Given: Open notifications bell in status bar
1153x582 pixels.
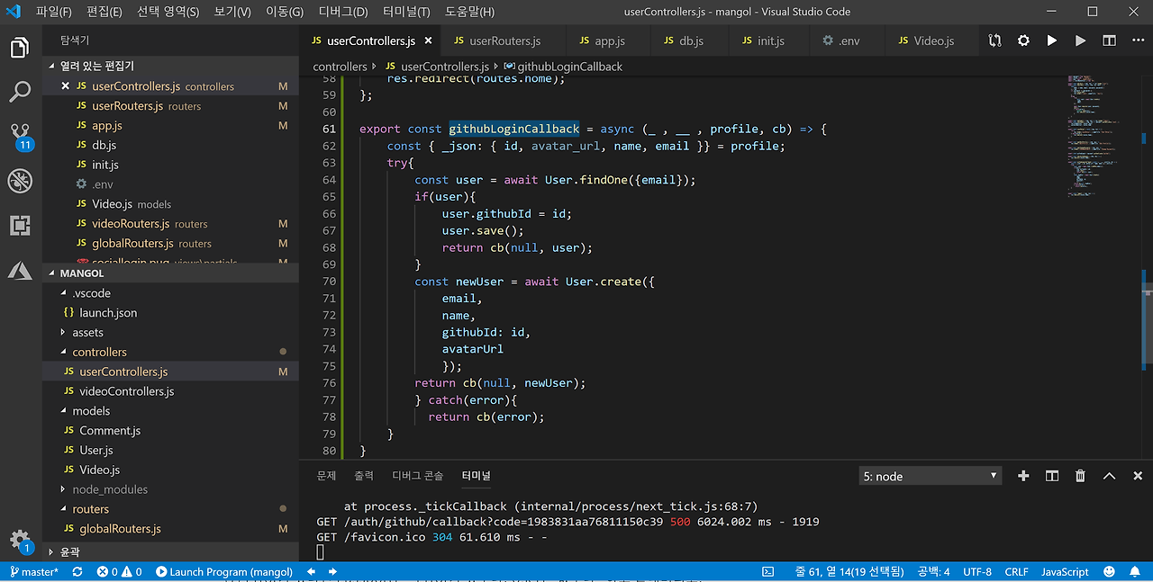Looking at the screenshot, I should coord(1135,571).
